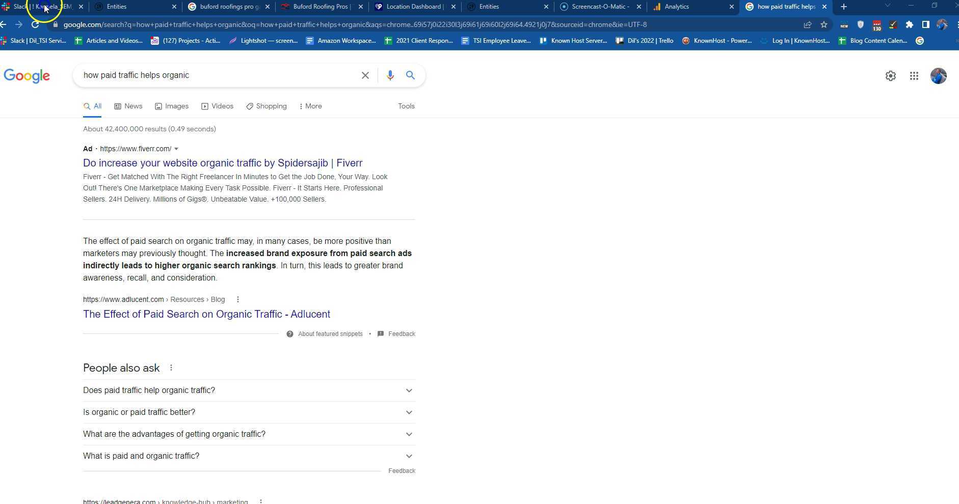This screenshot has height=504, width=959.
Task: Open Google search settings gear
Action: click(890, 76)
